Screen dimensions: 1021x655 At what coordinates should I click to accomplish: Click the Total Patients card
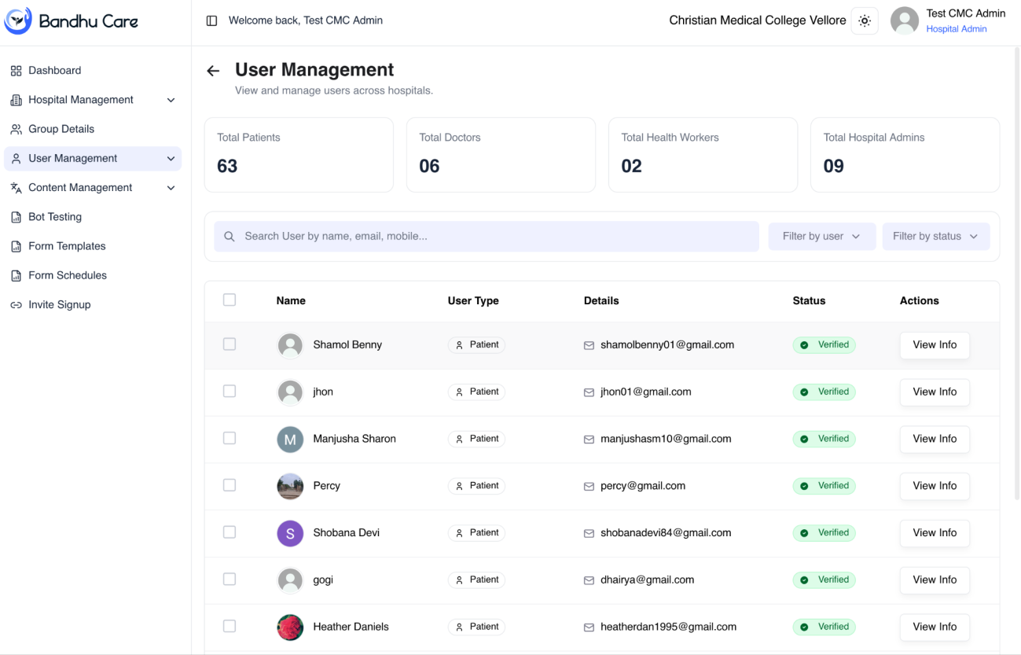tap(299, 155)
